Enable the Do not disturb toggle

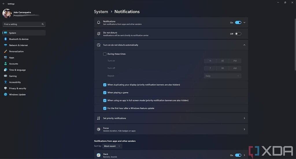(x=238, y=34)
